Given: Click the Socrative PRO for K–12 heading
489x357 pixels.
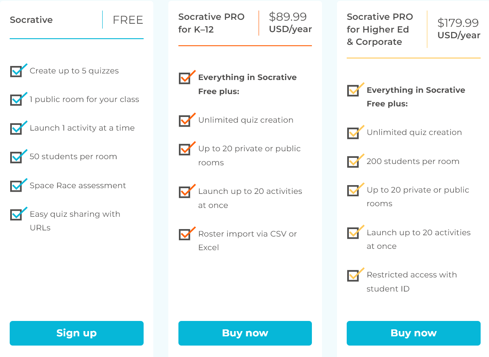Looking at the screenshot, I should [x=211, y=23].
